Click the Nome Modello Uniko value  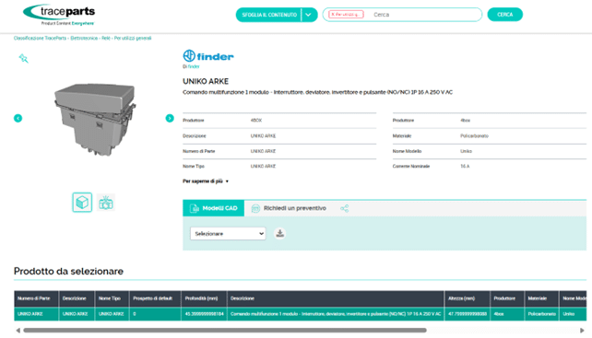(x=466, y=151)
